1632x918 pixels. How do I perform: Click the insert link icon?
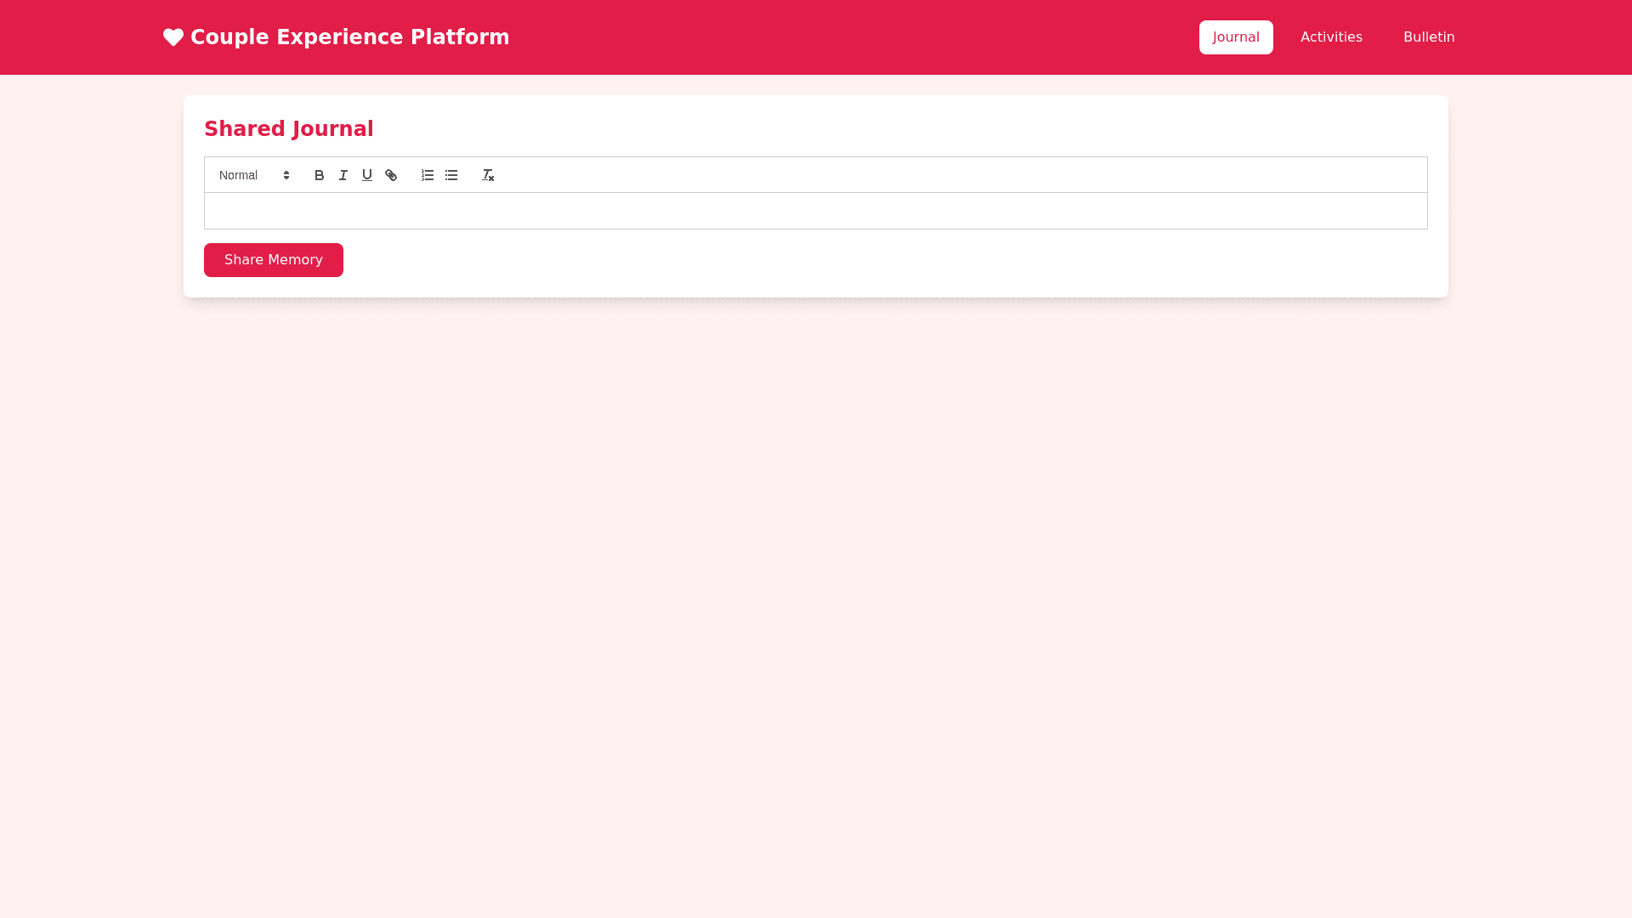(391, 175)
